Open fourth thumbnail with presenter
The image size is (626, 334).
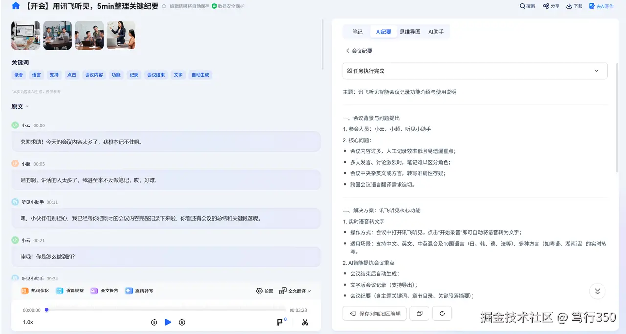(x=121, y=35)
